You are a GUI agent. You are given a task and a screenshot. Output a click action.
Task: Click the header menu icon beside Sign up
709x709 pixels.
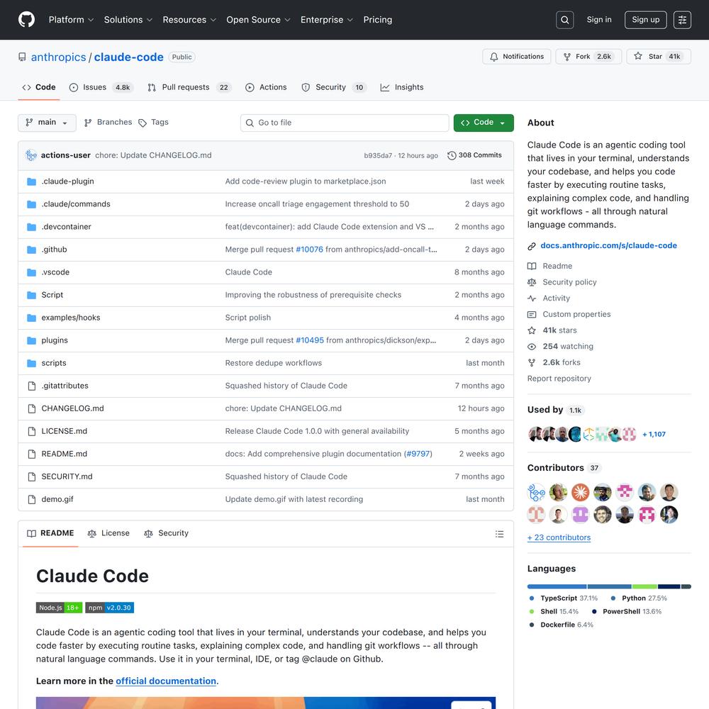coord(682,20)
